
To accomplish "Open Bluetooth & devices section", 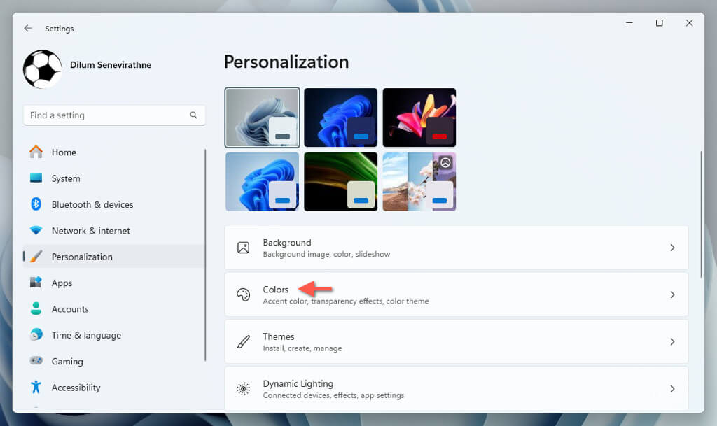I will 114,204.
